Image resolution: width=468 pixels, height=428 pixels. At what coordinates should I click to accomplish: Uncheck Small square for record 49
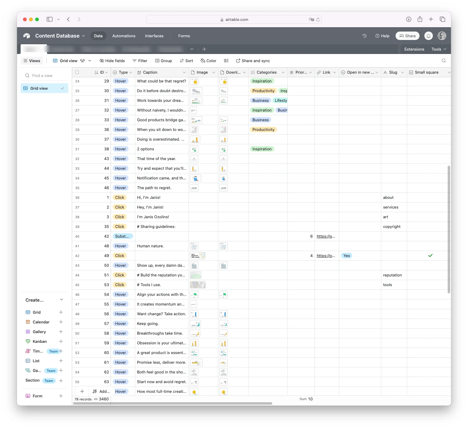click(430, 256)
